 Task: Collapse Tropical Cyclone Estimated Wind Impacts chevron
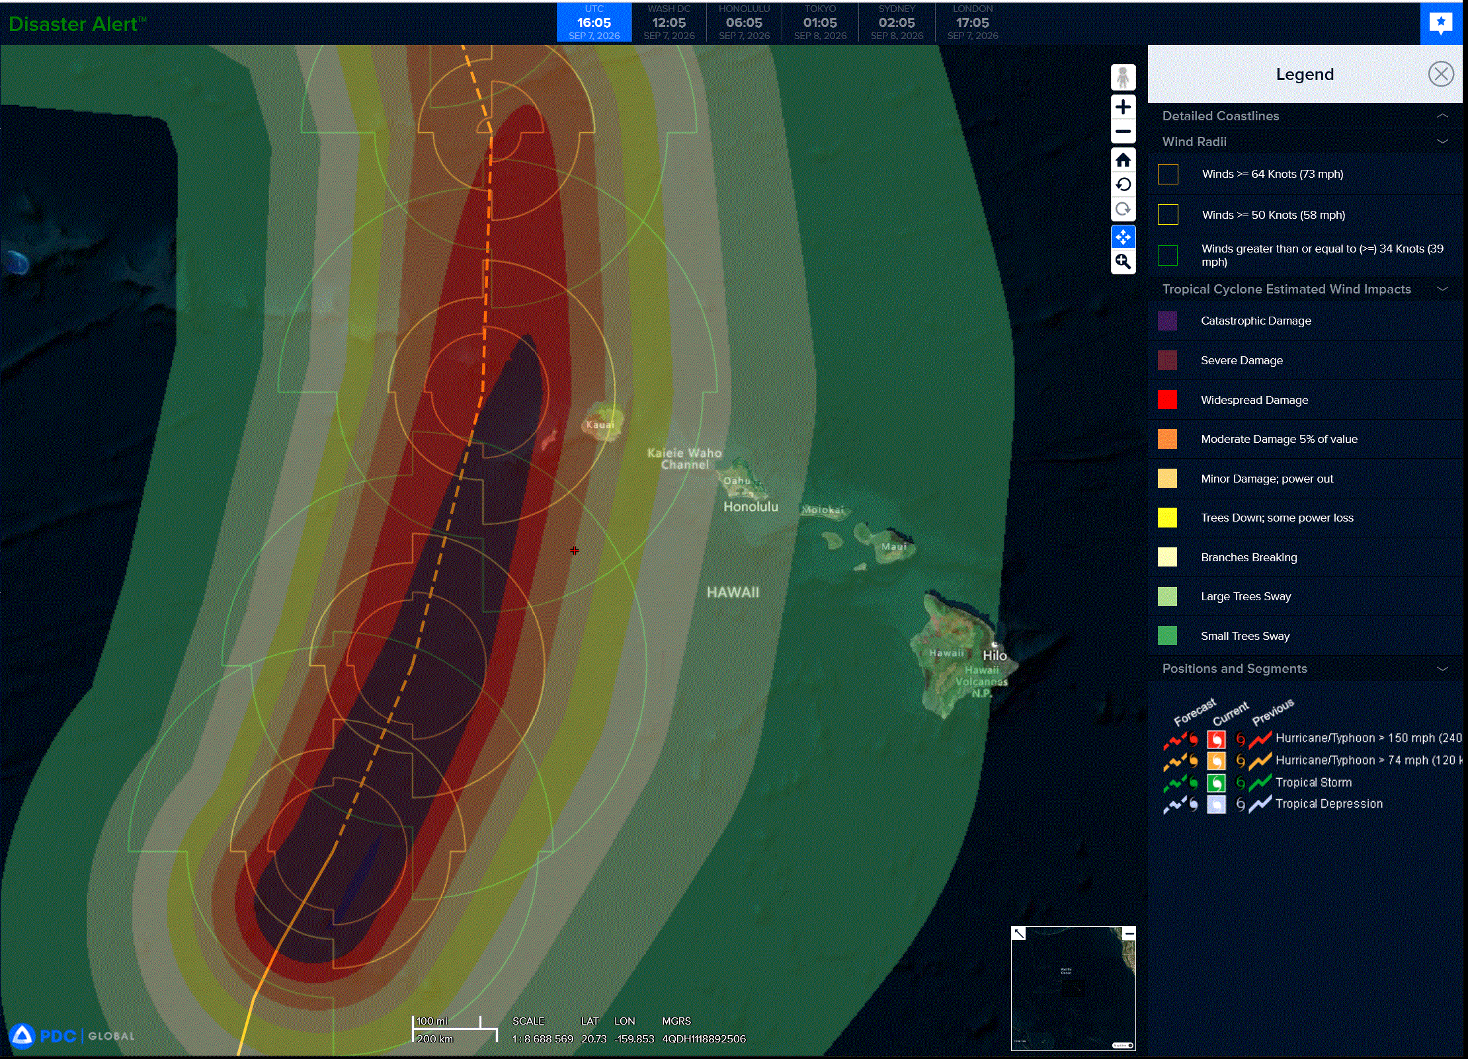click(1442, 289)
